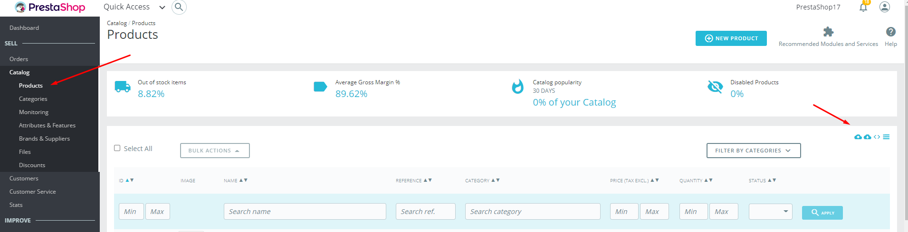Click the 0% Disabled Products value

[x=737, y=94]
